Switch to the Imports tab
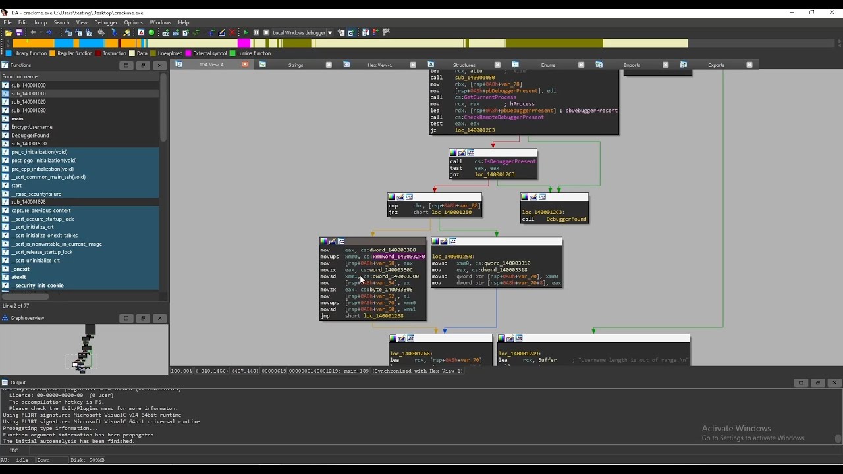This screenshot has width=843, height=474. tap(632, 65)
